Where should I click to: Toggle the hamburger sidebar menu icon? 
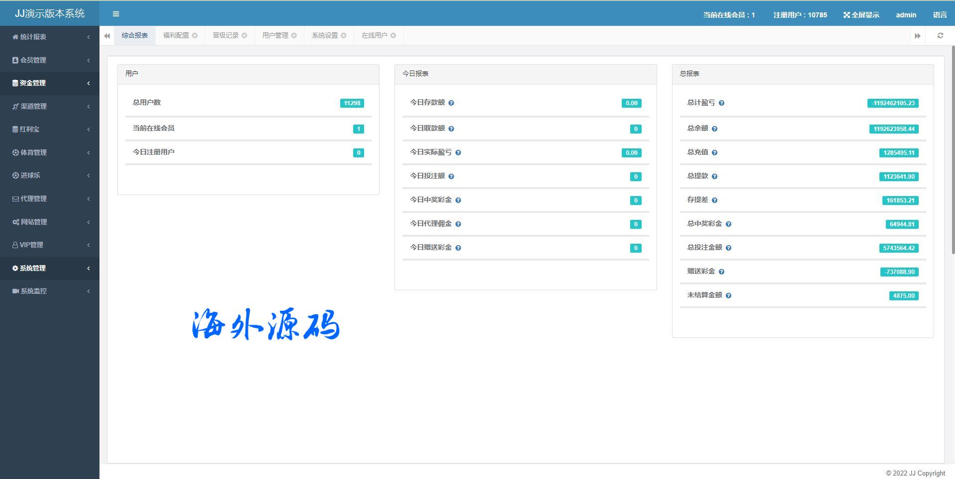(116, 14)
